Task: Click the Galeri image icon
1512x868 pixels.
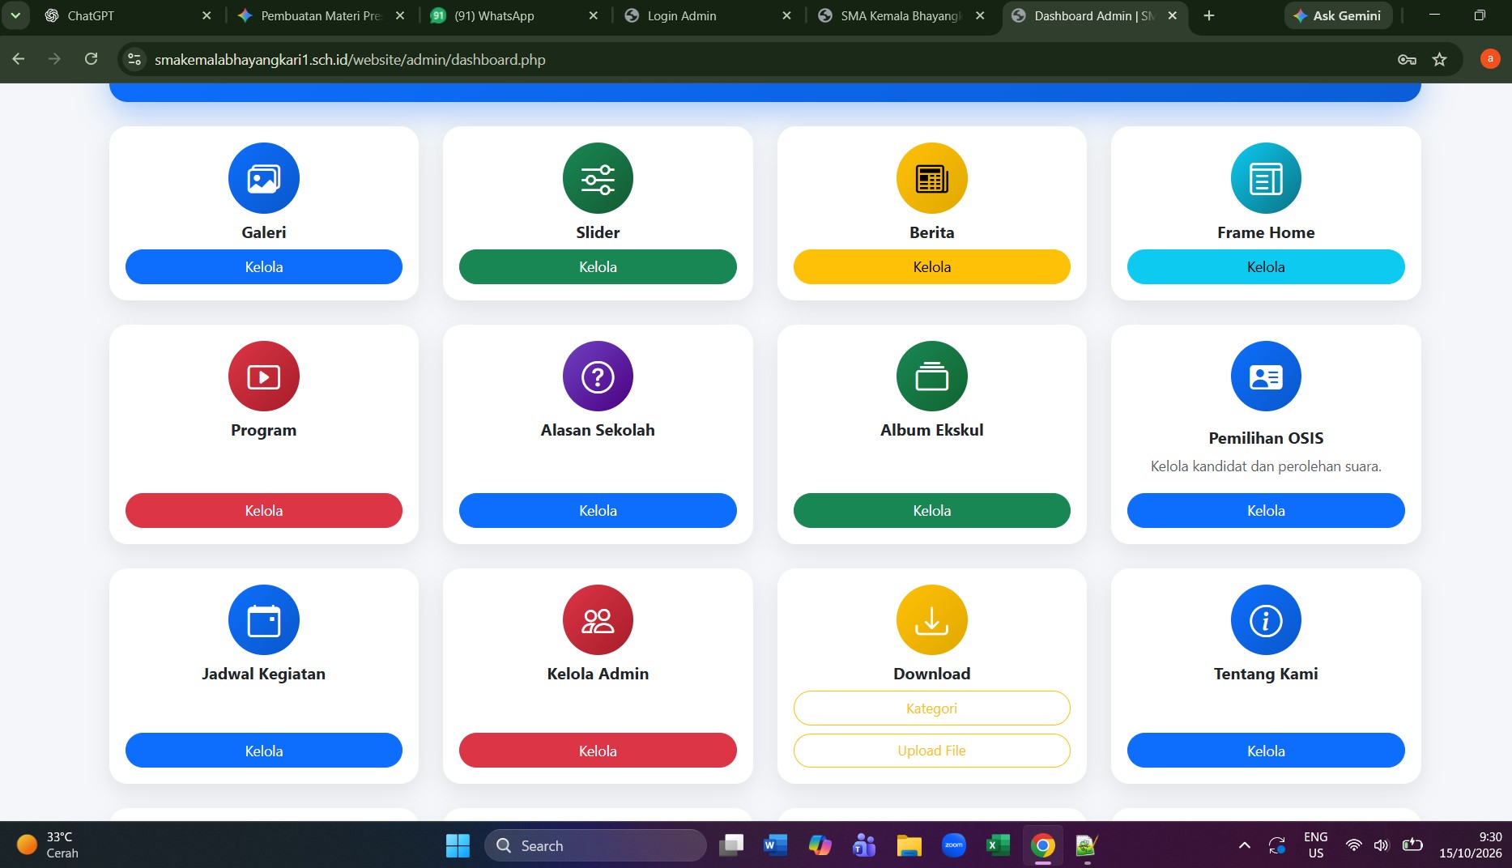Action: click(x=263, y=178)
